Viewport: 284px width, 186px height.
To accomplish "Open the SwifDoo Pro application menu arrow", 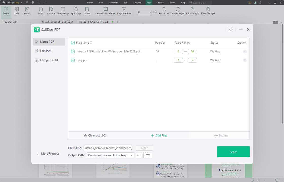I will coord(21,3).
